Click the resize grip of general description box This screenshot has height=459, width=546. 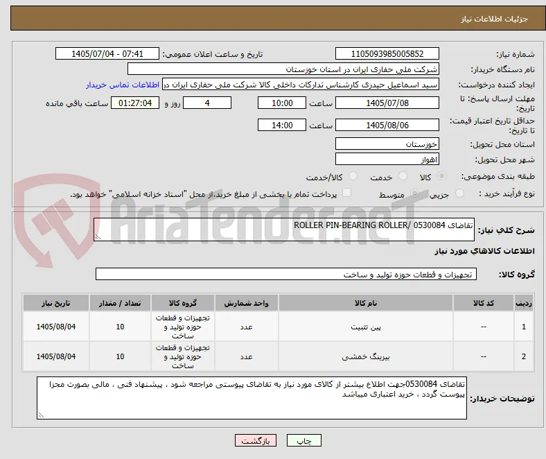98,237
